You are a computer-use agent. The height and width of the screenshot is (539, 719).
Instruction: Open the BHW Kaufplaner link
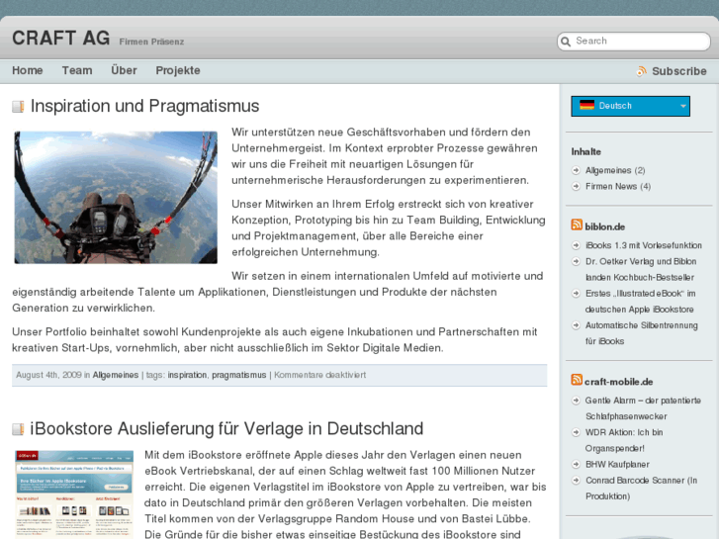coord(617,464)
